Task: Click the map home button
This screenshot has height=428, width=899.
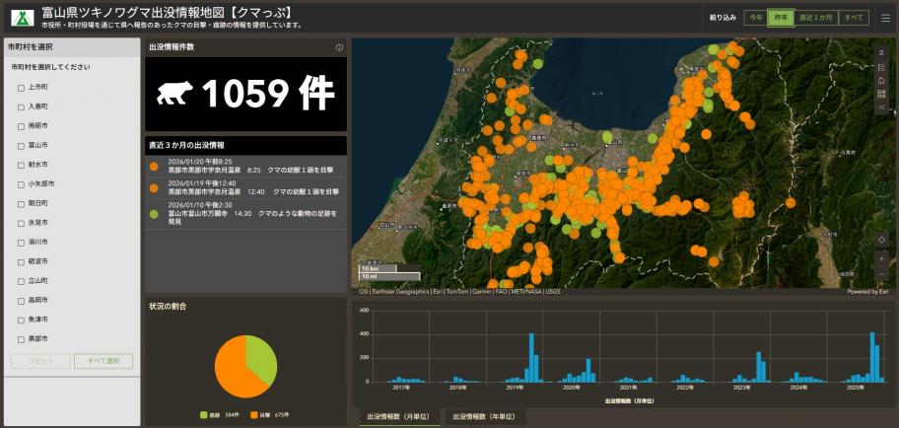Action: [x=881, y=81]
